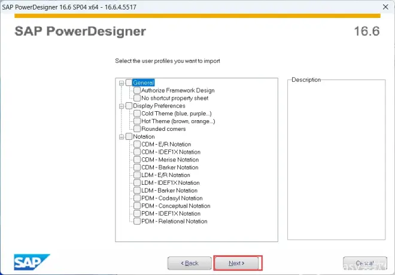This screenshot has width=395, height=275.
Task: Enable Hot Theme (brown, orange...) checkbox
Action: click(x=137, y=121)
